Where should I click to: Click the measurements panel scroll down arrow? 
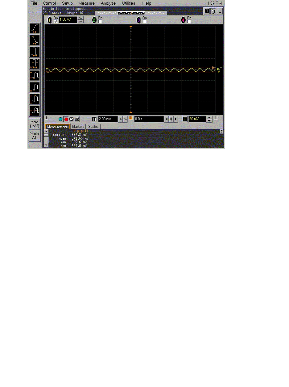tap(46, 145)
